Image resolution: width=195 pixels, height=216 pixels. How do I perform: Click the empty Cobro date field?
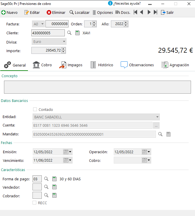[128, 160]
